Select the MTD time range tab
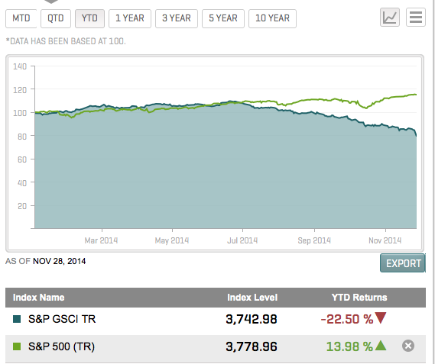 coord(21,18)
